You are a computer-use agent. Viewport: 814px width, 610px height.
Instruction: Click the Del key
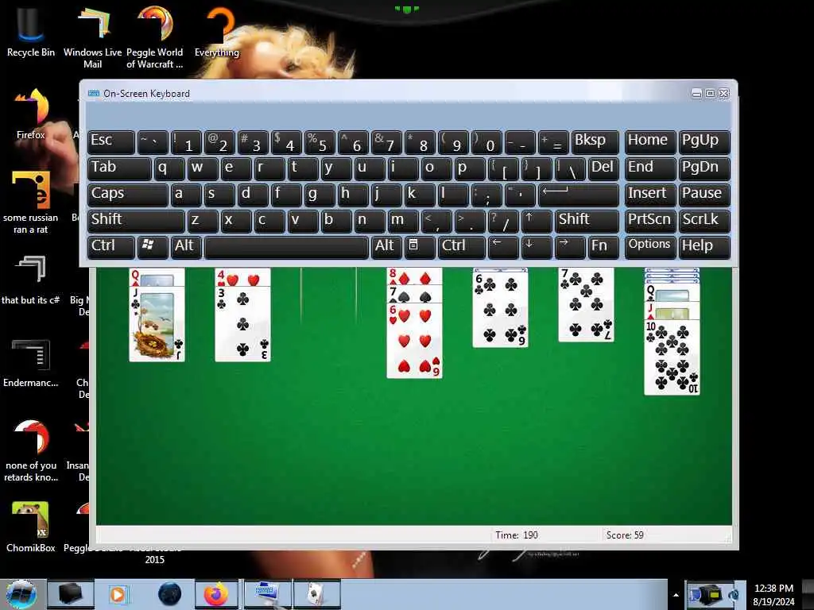pos(603,168)
